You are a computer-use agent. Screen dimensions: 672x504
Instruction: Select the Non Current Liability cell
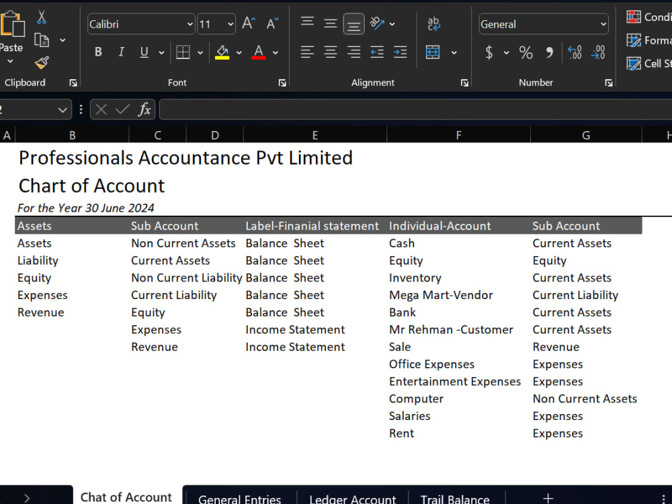(186, 278)
